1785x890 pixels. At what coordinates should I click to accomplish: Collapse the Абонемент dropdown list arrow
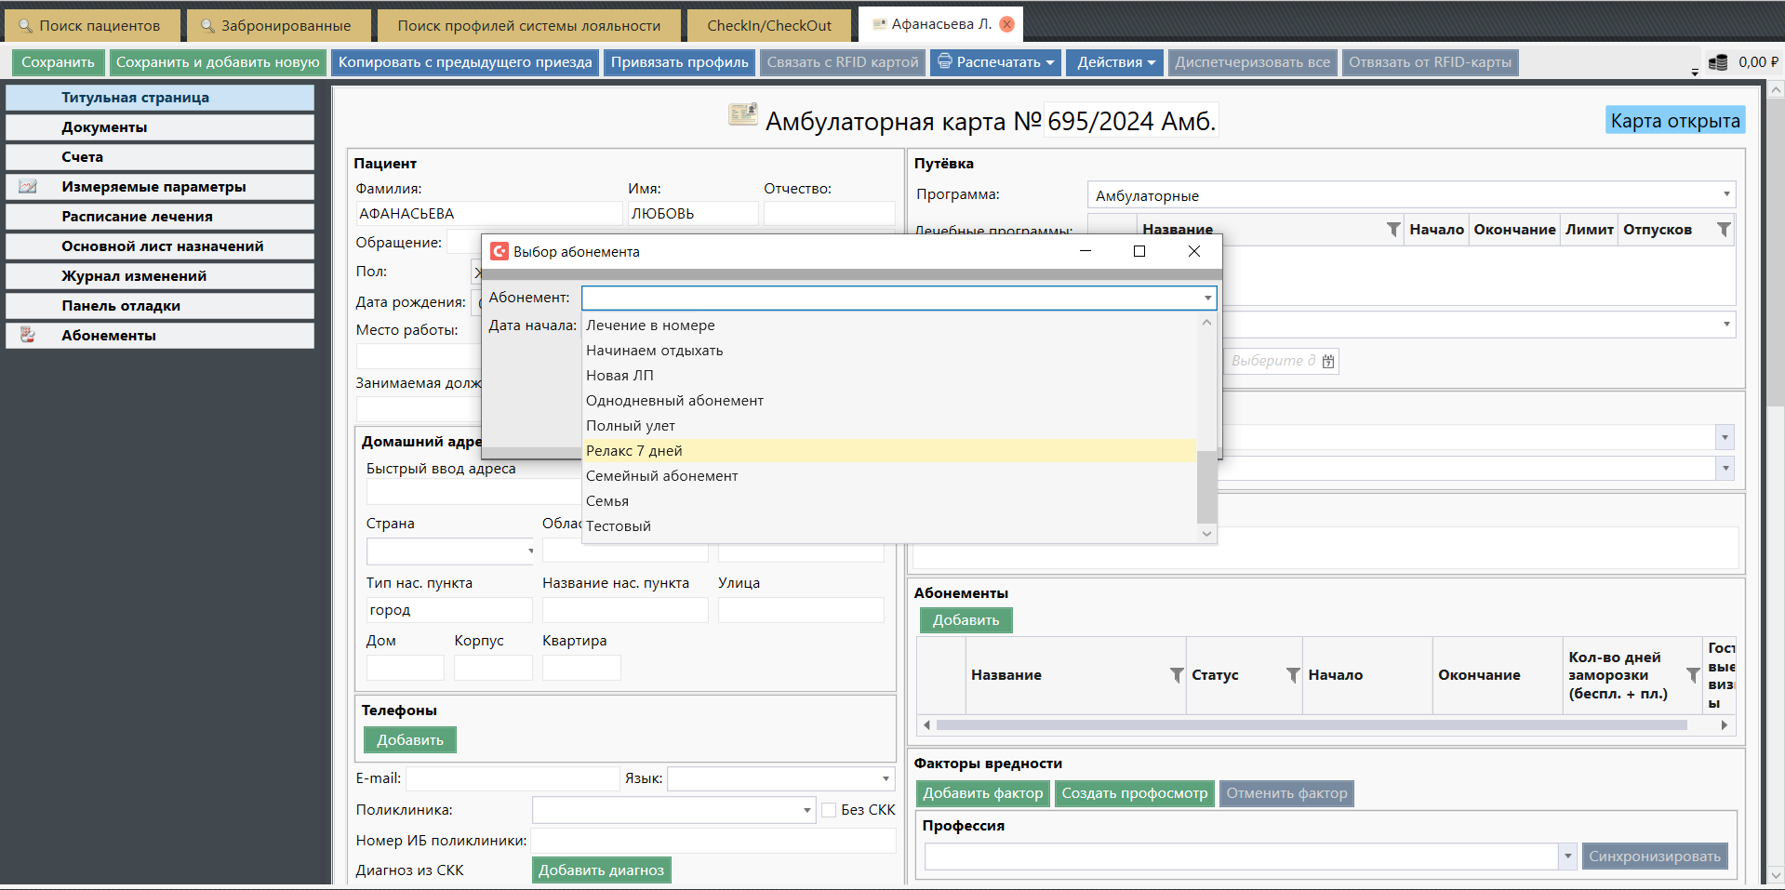coord(1207,298)
